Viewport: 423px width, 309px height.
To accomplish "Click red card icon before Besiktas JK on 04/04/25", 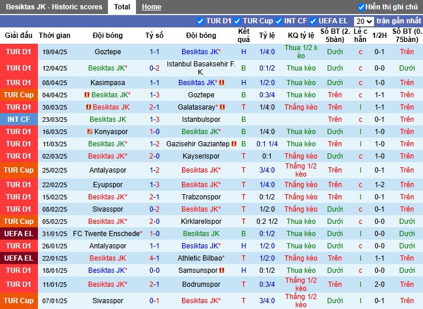I will [87, 95].
